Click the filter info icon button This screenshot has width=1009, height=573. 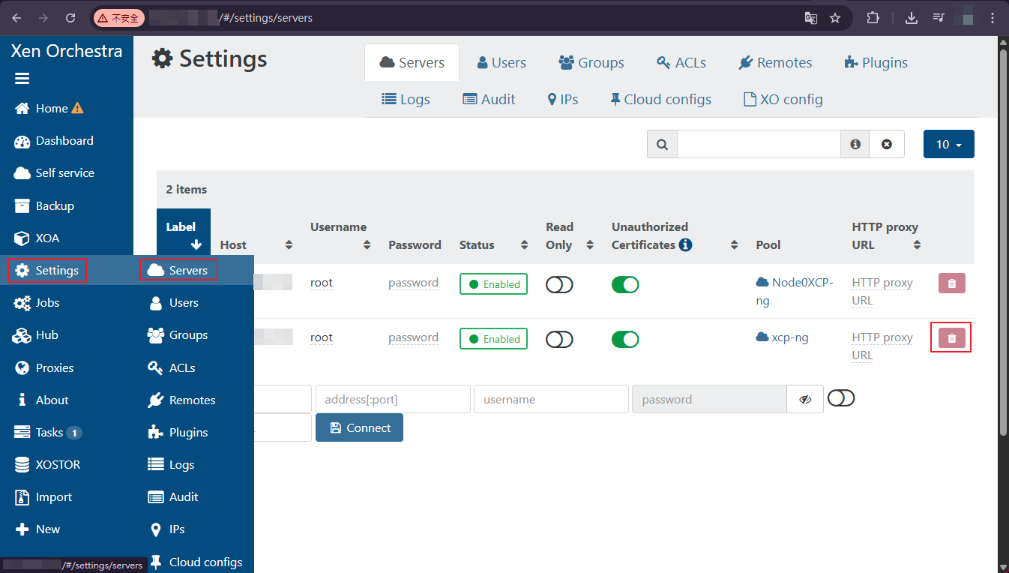coord(855,144)
